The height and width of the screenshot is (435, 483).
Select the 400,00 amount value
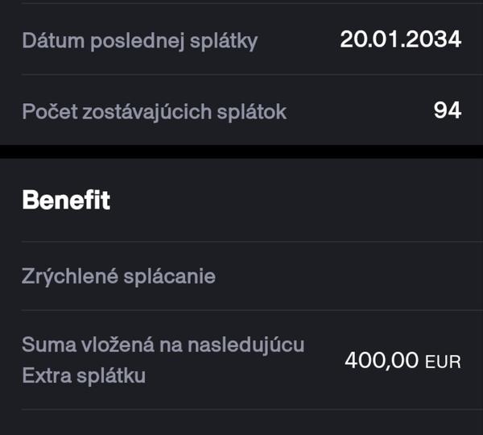tap(382, 360)
